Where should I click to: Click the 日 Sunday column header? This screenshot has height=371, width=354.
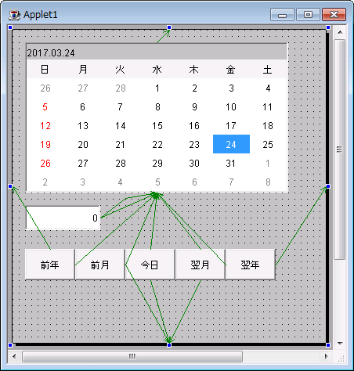[45, 70]
